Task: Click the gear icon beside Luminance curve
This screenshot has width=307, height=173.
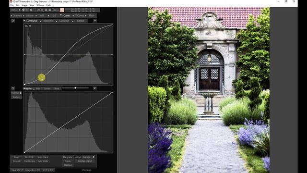Action: pyautogui.click(x=13, y=21)
